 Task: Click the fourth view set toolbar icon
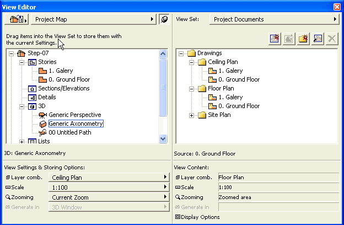click(318, 39)
